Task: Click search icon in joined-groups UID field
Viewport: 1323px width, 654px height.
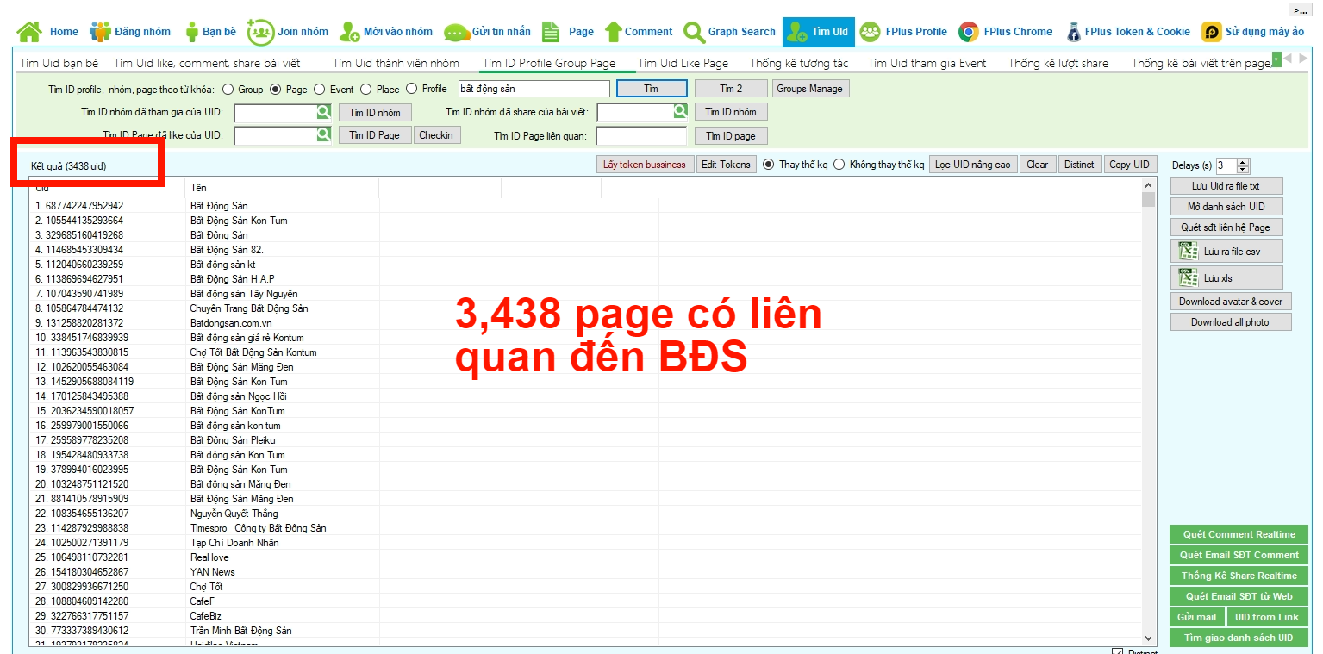Action: click(x=323, y=112)
